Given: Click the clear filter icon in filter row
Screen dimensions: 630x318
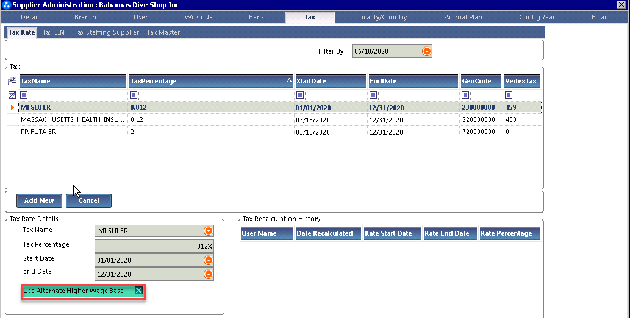Looking at the screenshot, I should point(12,95).
